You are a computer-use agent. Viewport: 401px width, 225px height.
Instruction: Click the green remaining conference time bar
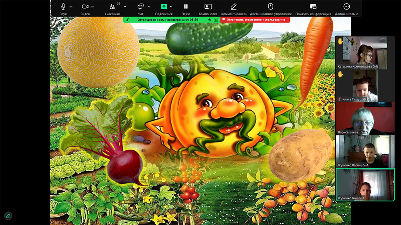click(168, 19)
